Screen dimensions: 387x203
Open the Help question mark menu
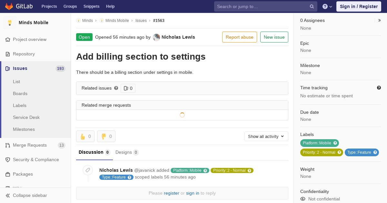(x=327, y=6)
